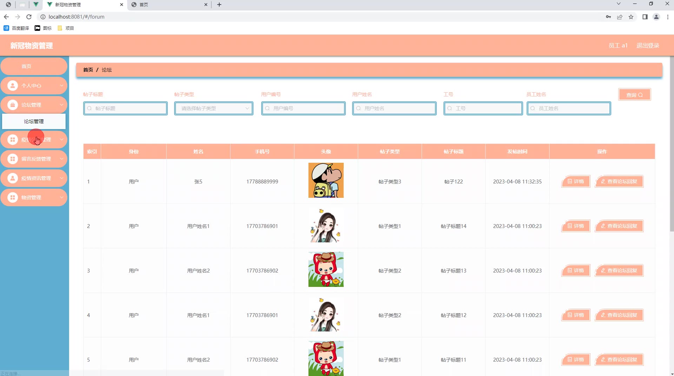Open 详情 for post 帖子标题12
674x376 pixels.
coord(576,315)
